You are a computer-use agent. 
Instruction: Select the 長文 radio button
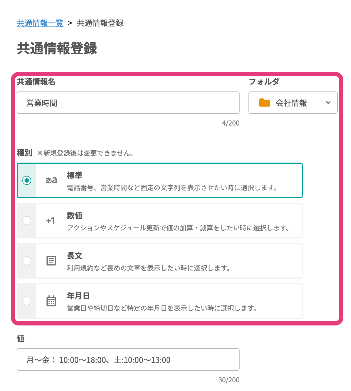click(x=27, y=261)
